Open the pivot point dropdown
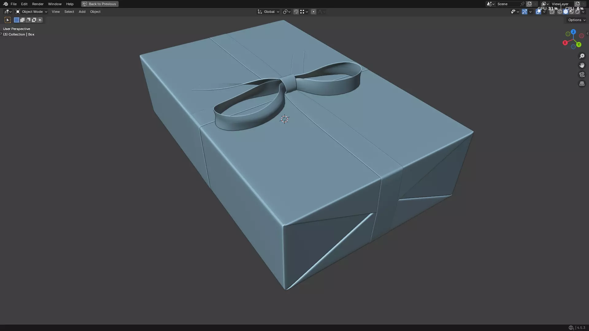589x331 pixels. 287,12
